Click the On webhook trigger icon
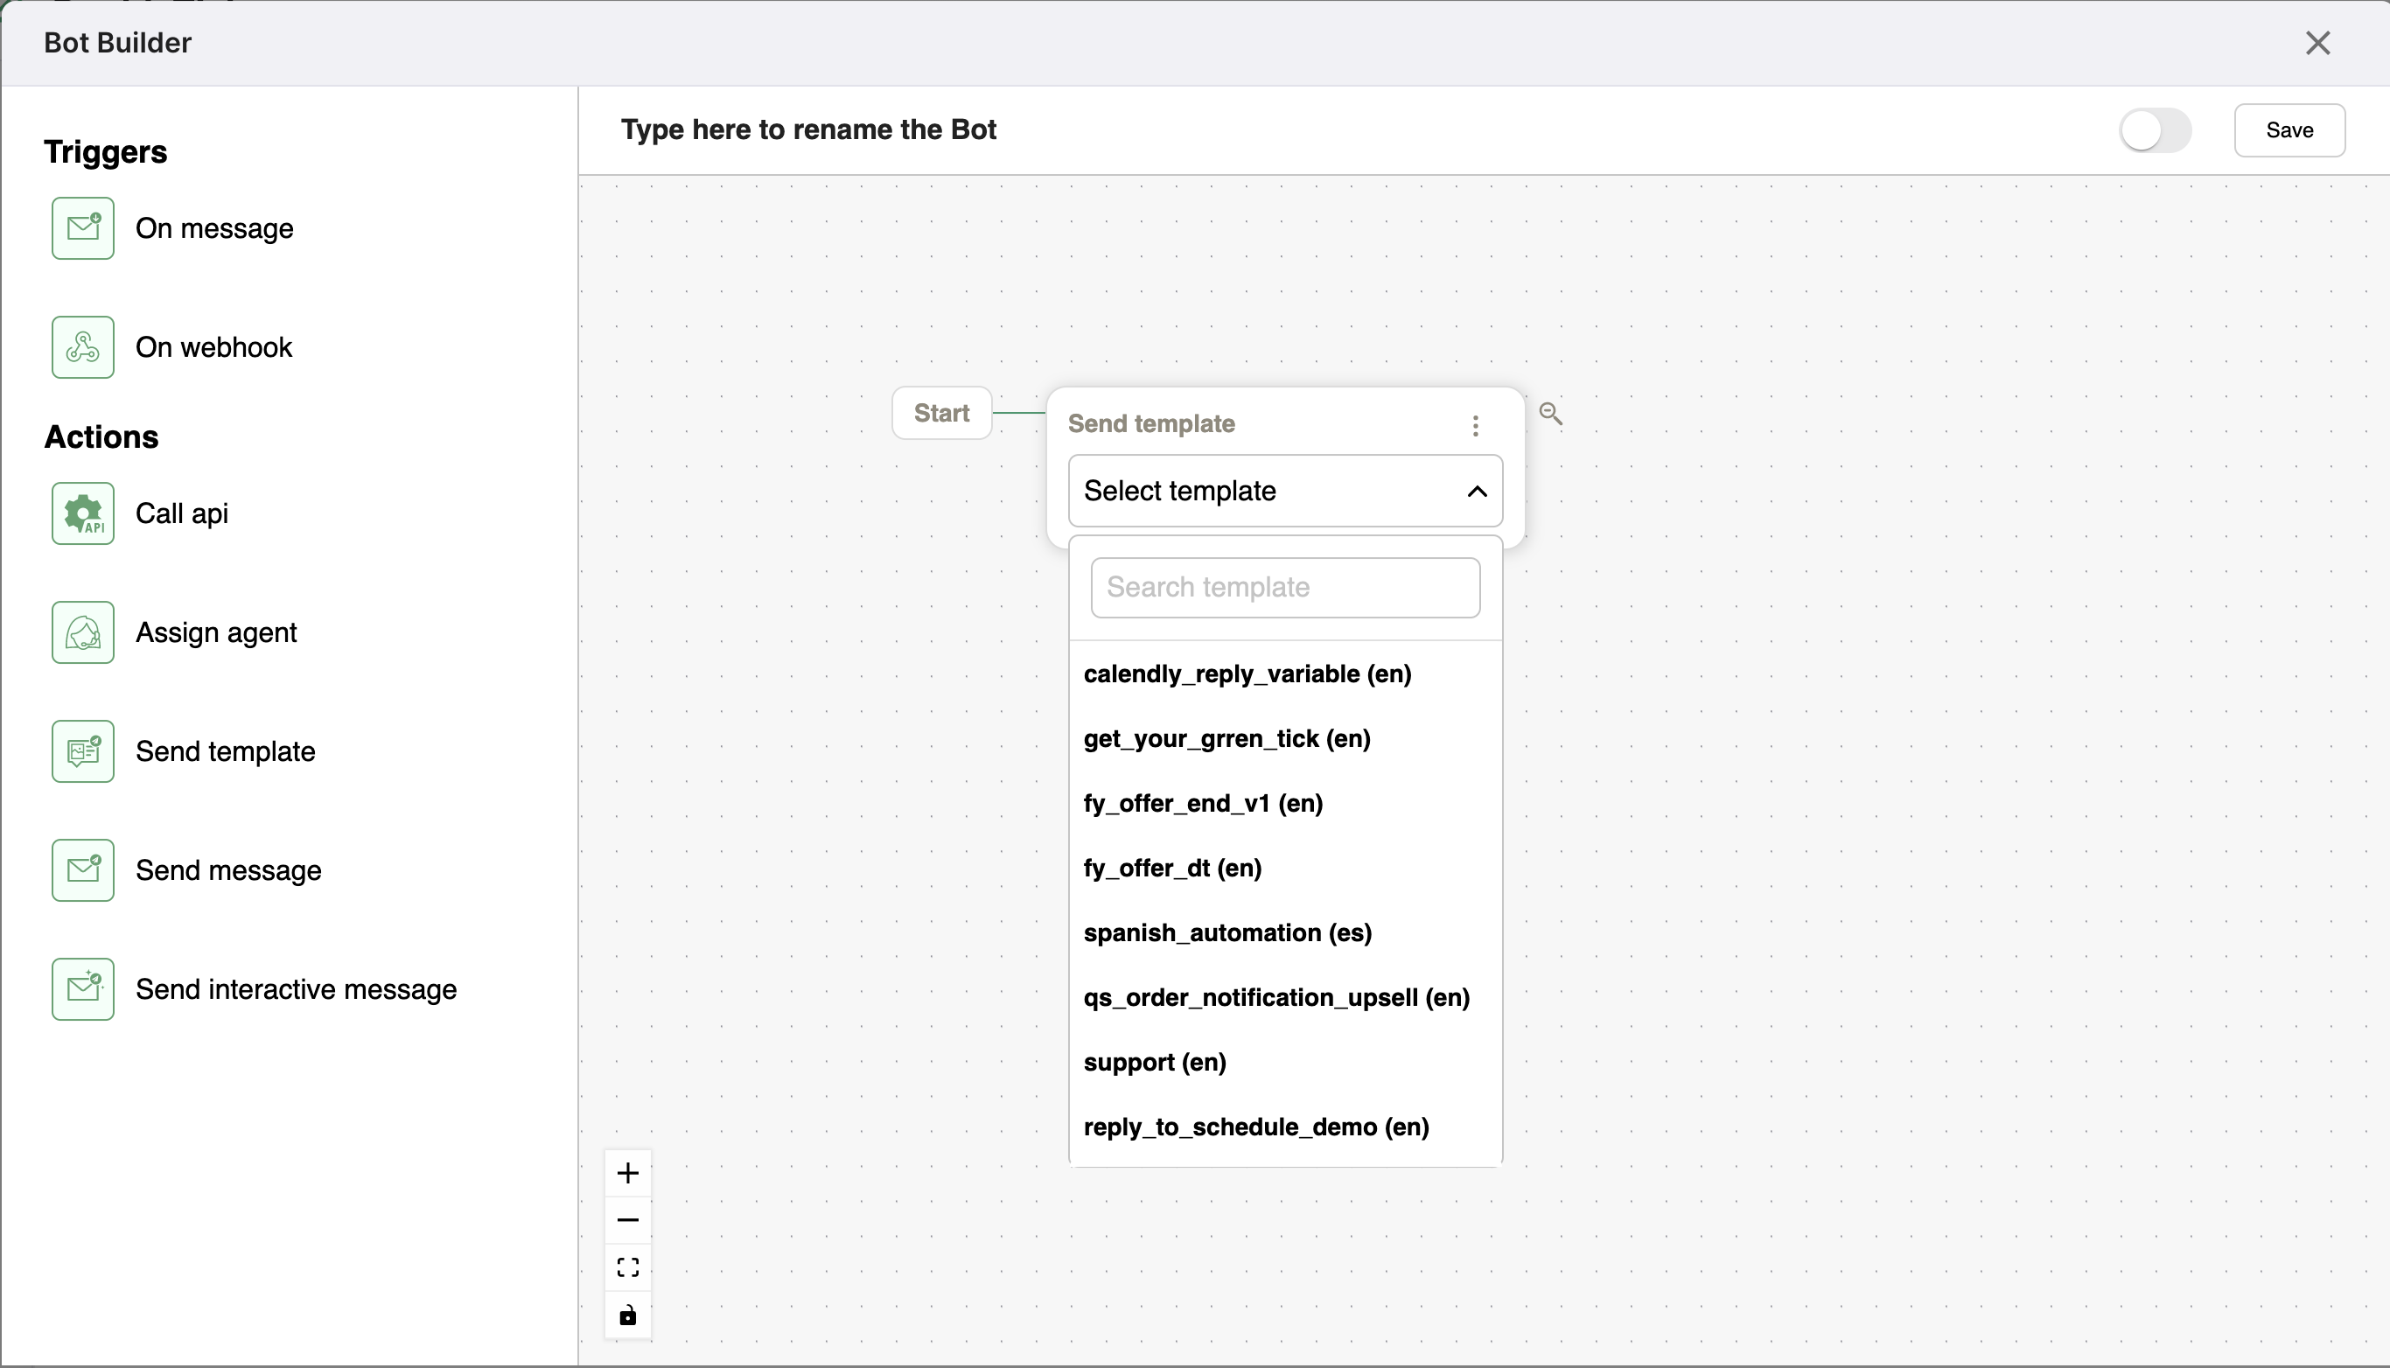The height and width of the screenshot is (1368, 2390). pos(82,345)
